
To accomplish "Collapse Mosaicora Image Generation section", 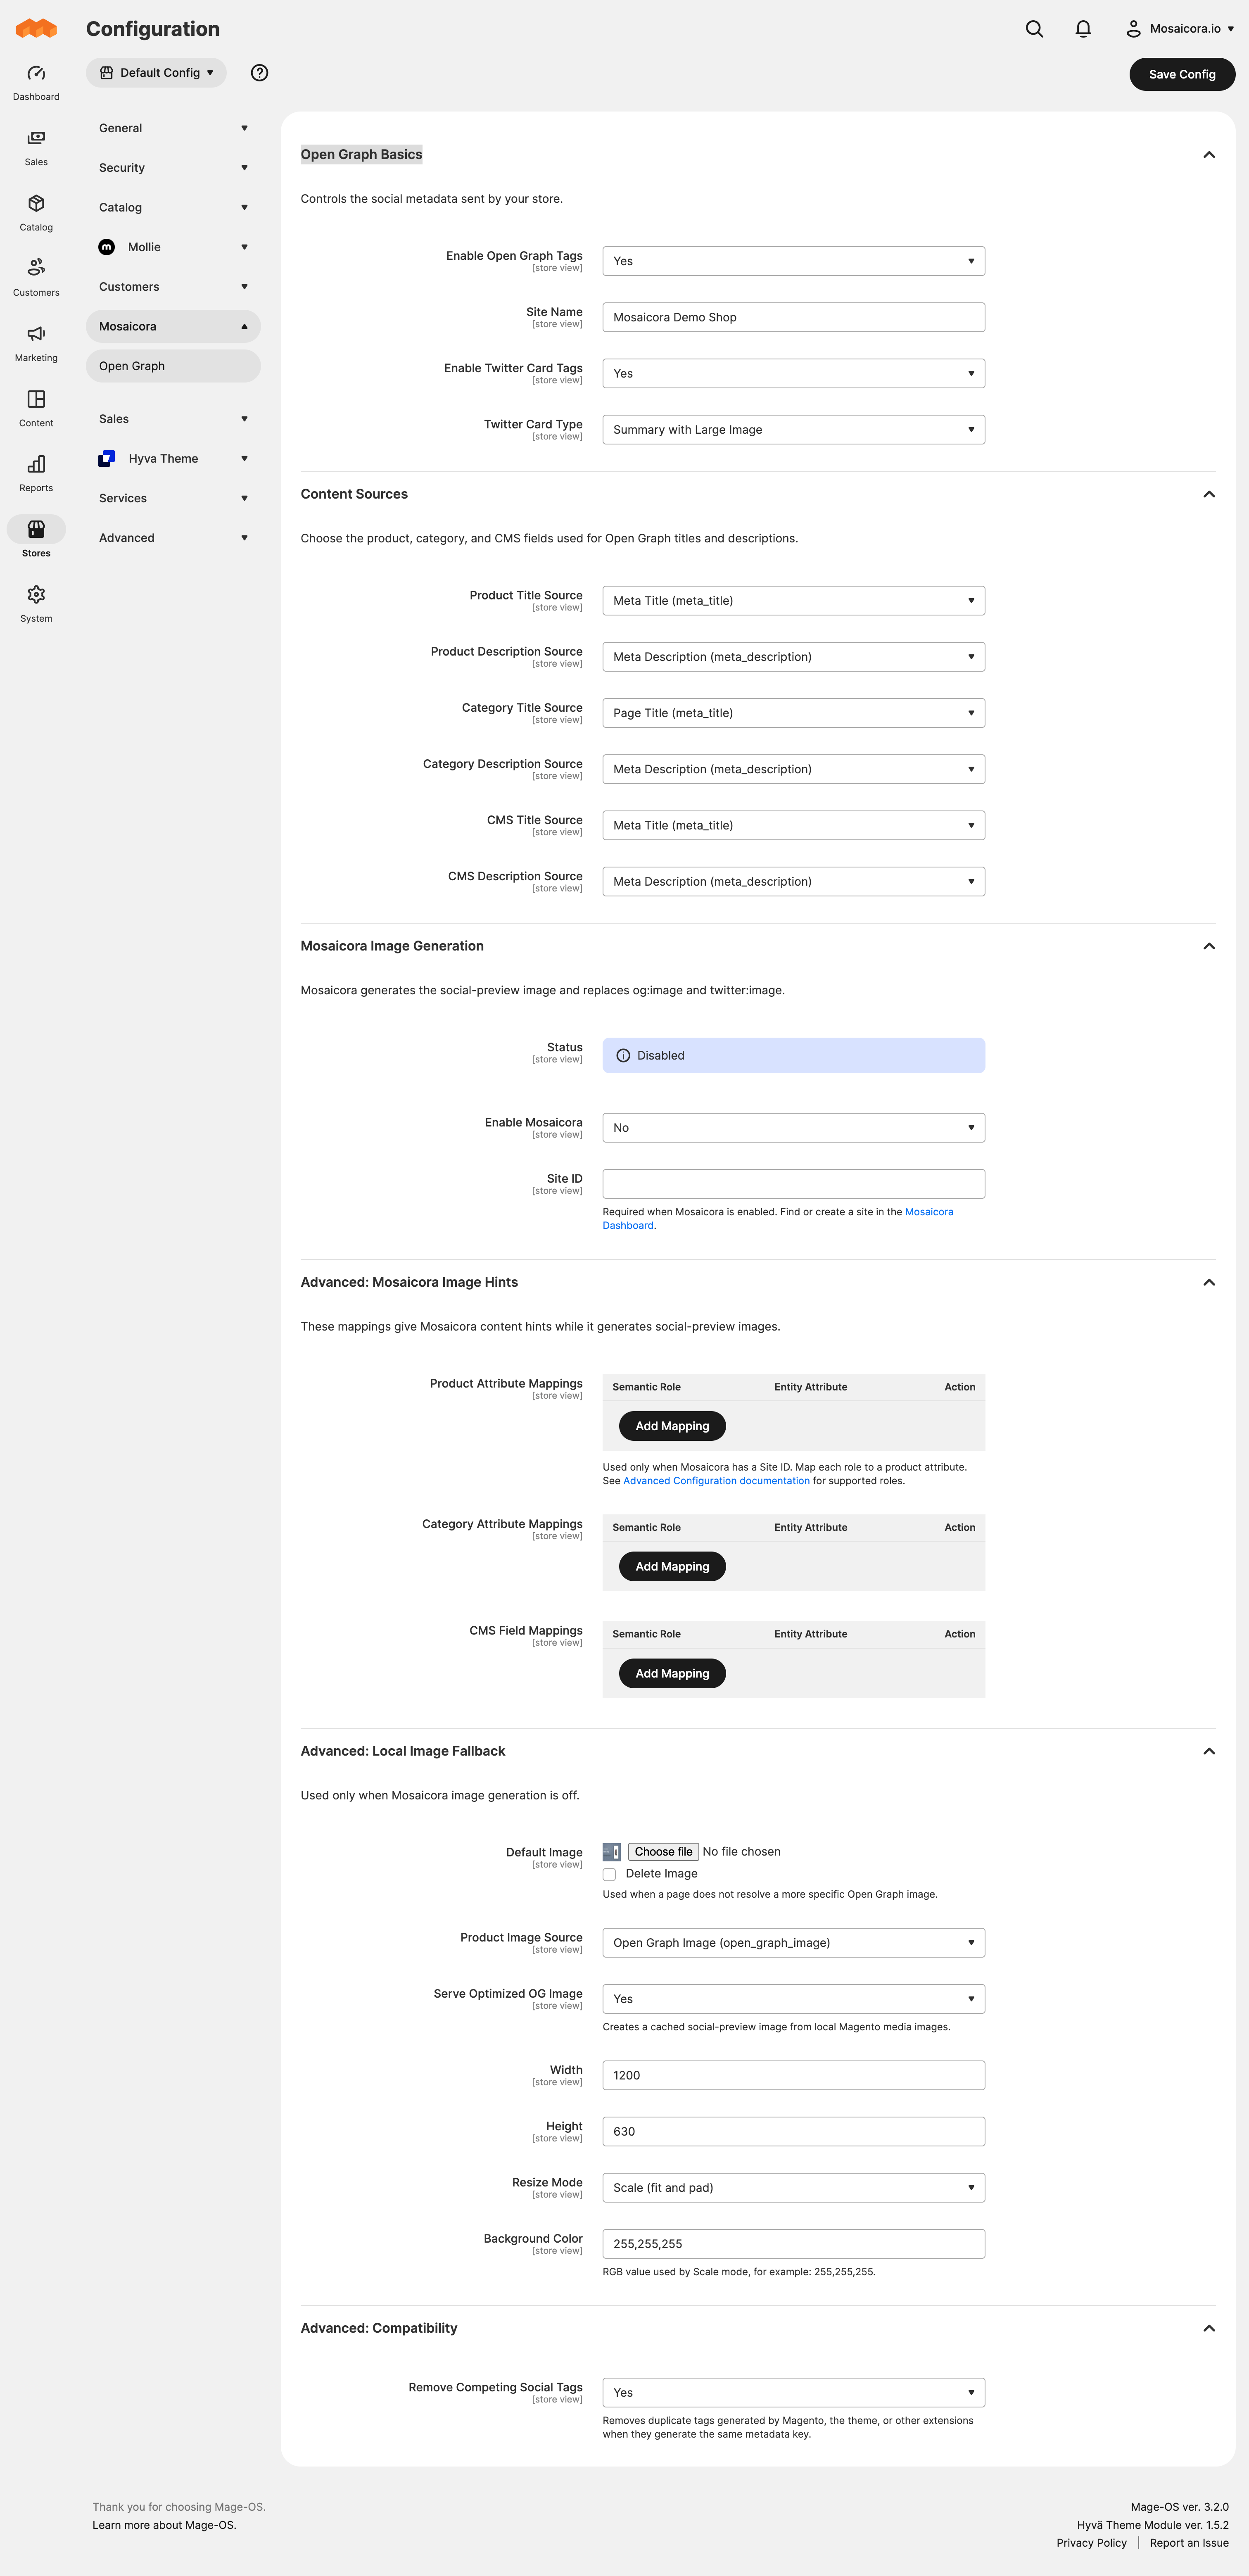I will 1208,946.
